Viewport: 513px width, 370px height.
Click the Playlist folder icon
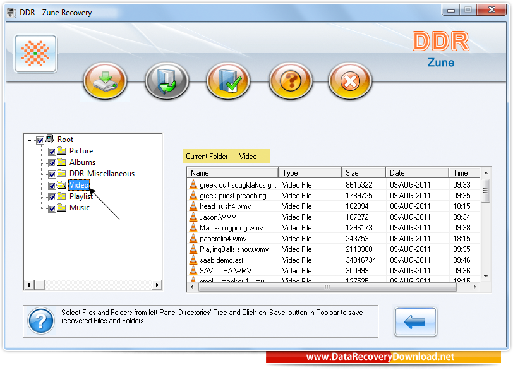point(62,196)
